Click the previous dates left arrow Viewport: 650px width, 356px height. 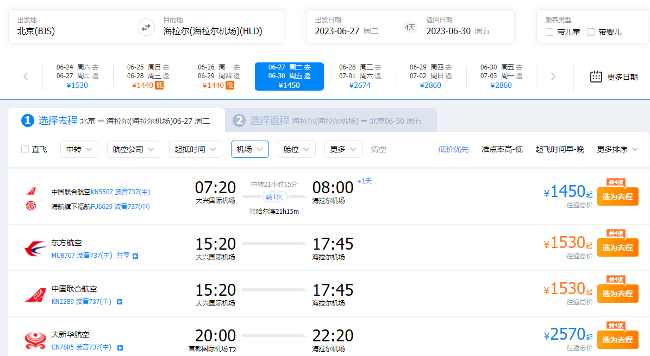click(x=26, y=77)
